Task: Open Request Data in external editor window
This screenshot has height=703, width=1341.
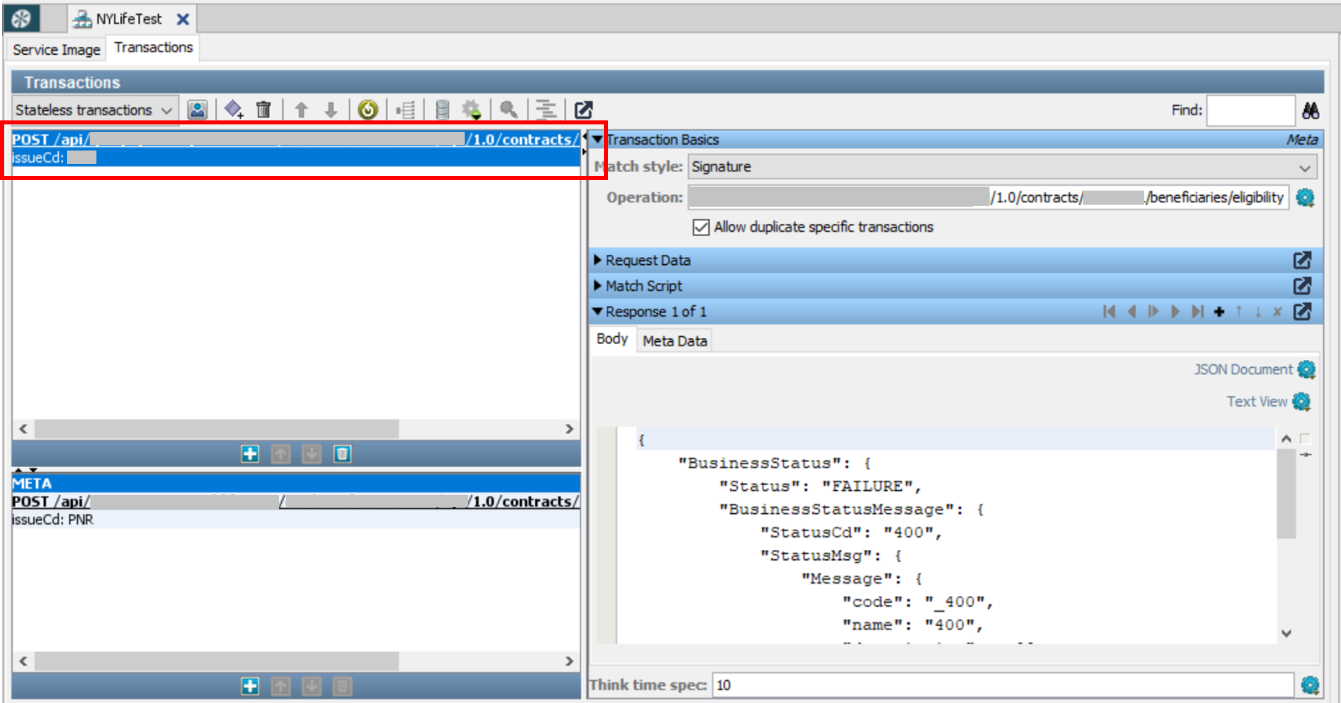Action: tap(1301, 260)
